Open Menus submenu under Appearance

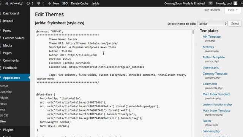click(3, 104)
